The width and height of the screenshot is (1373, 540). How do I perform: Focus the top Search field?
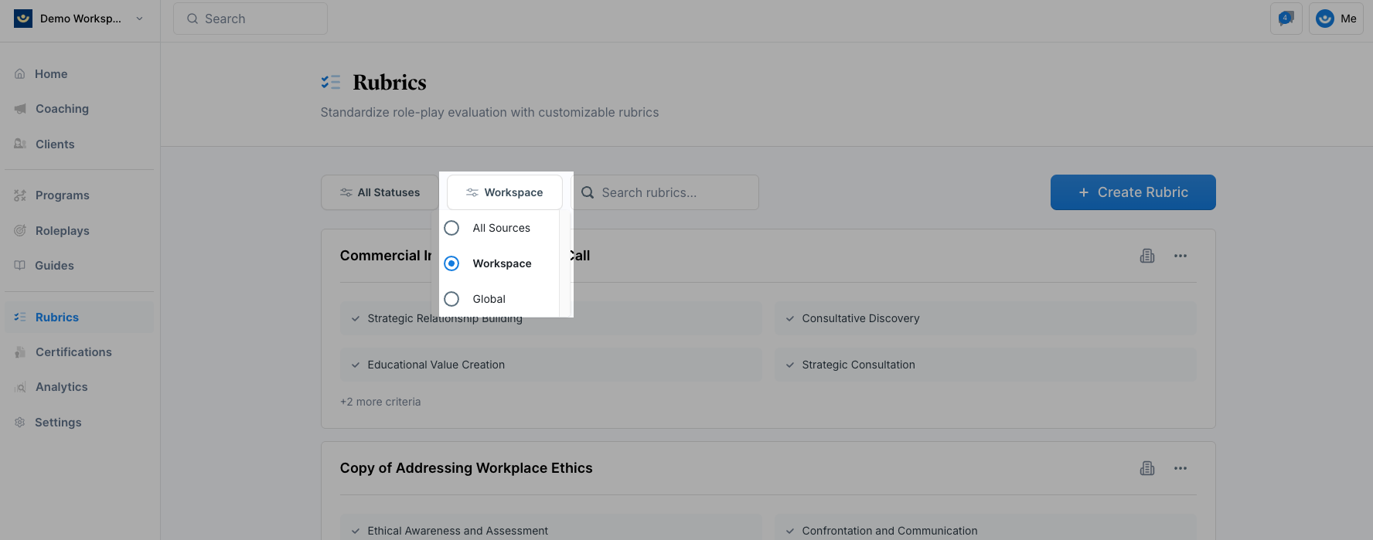click(250, 19)
